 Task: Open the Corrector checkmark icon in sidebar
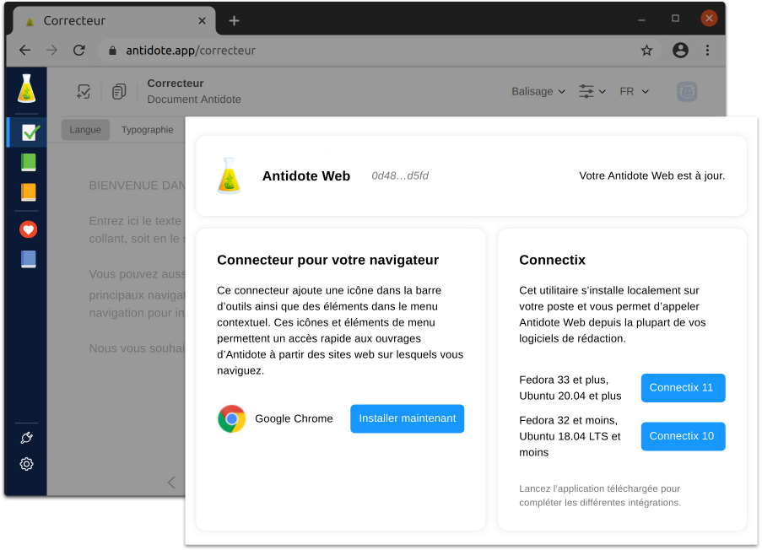point(30,132)
